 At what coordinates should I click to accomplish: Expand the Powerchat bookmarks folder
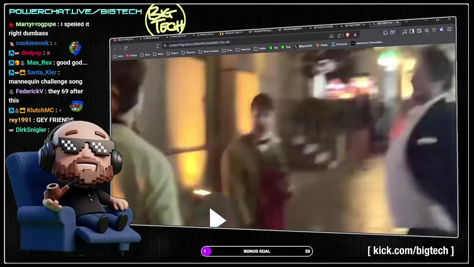coord(243,49)
